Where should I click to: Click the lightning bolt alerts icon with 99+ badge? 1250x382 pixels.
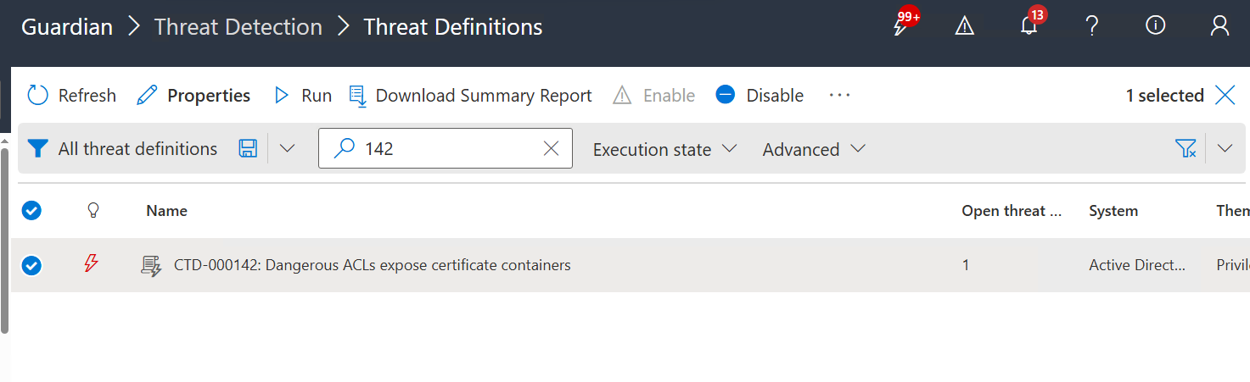point(900,27)
